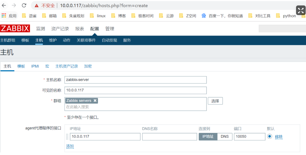Viewport: 306px width, 155px height.
Task: Click the not-secure warning triangle icon
Action: point(37,6)
